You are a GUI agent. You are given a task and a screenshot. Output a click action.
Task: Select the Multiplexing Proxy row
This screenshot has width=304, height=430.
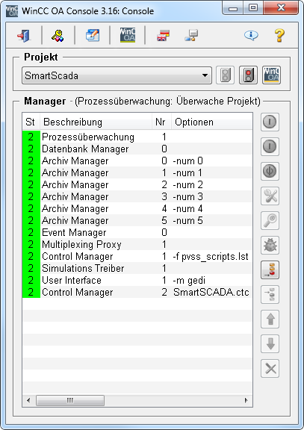click(x=137, y=244)
